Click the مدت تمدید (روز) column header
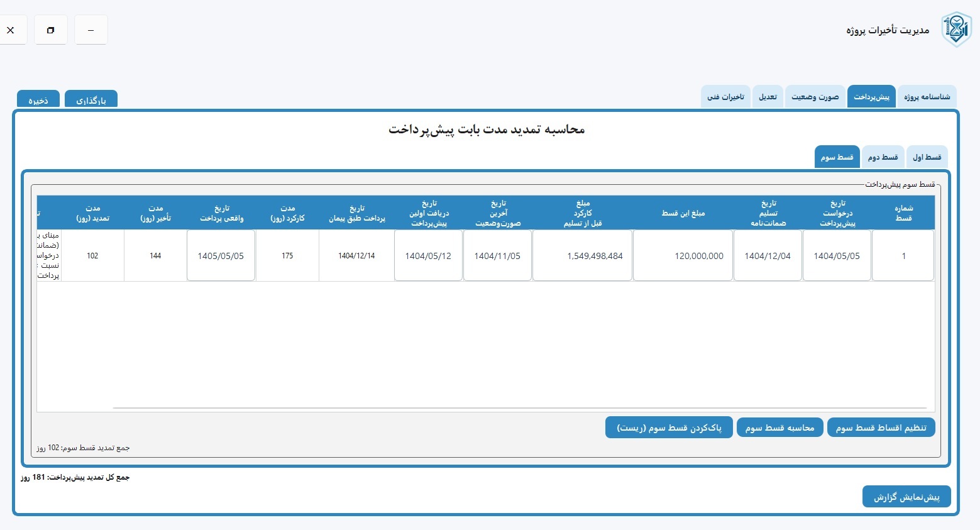Viewport: 980px width, 530px height. pyautogui.click(x=92, y=213)
